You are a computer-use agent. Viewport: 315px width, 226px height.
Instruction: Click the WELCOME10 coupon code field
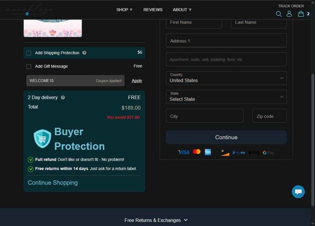coord(75,81)
